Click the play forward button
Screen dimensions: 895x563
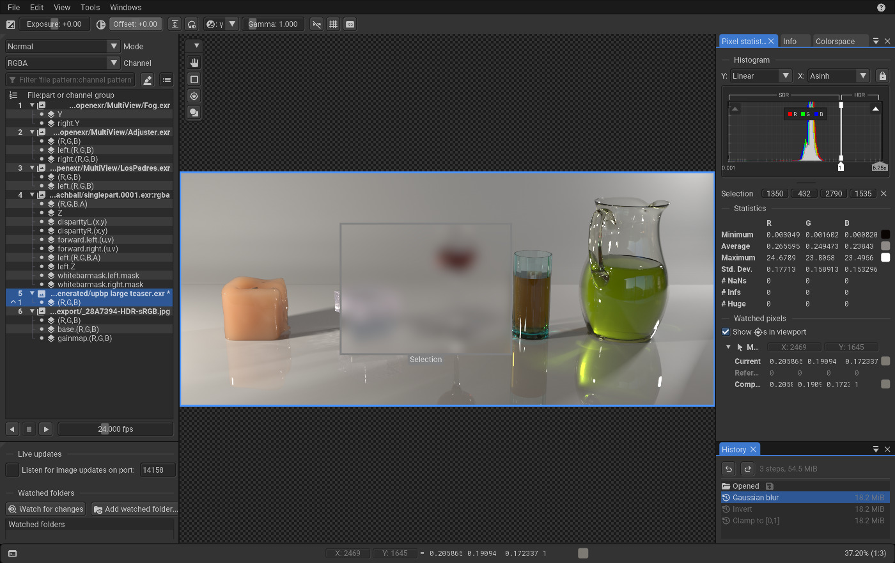pos(45,429)
